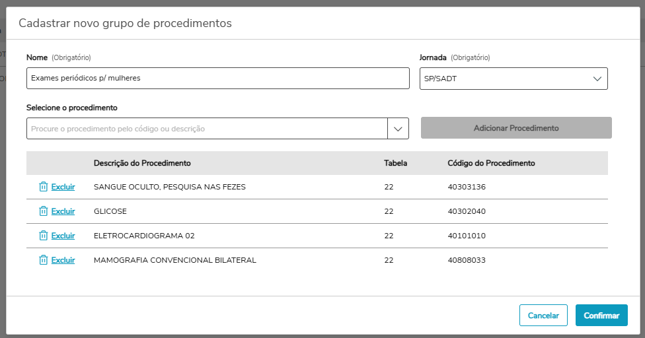Select the Mamografia Convencional Bilateral description cell
The height and width of the screenshot is (338, 645).
(175, 260)
